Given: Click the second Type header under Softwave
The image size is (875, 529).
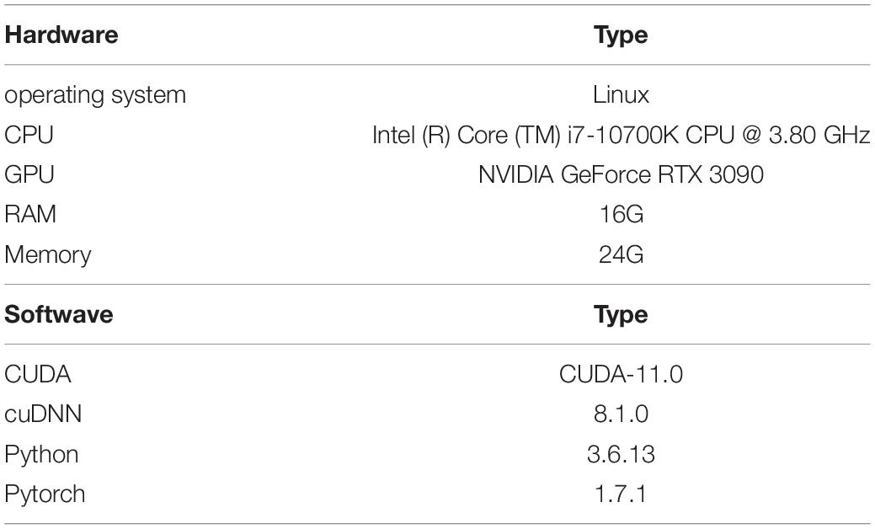Looking at the screenshot, I should 621,315.
